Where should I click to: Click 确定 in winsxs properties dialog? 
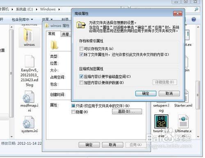[x=89, y=145]
